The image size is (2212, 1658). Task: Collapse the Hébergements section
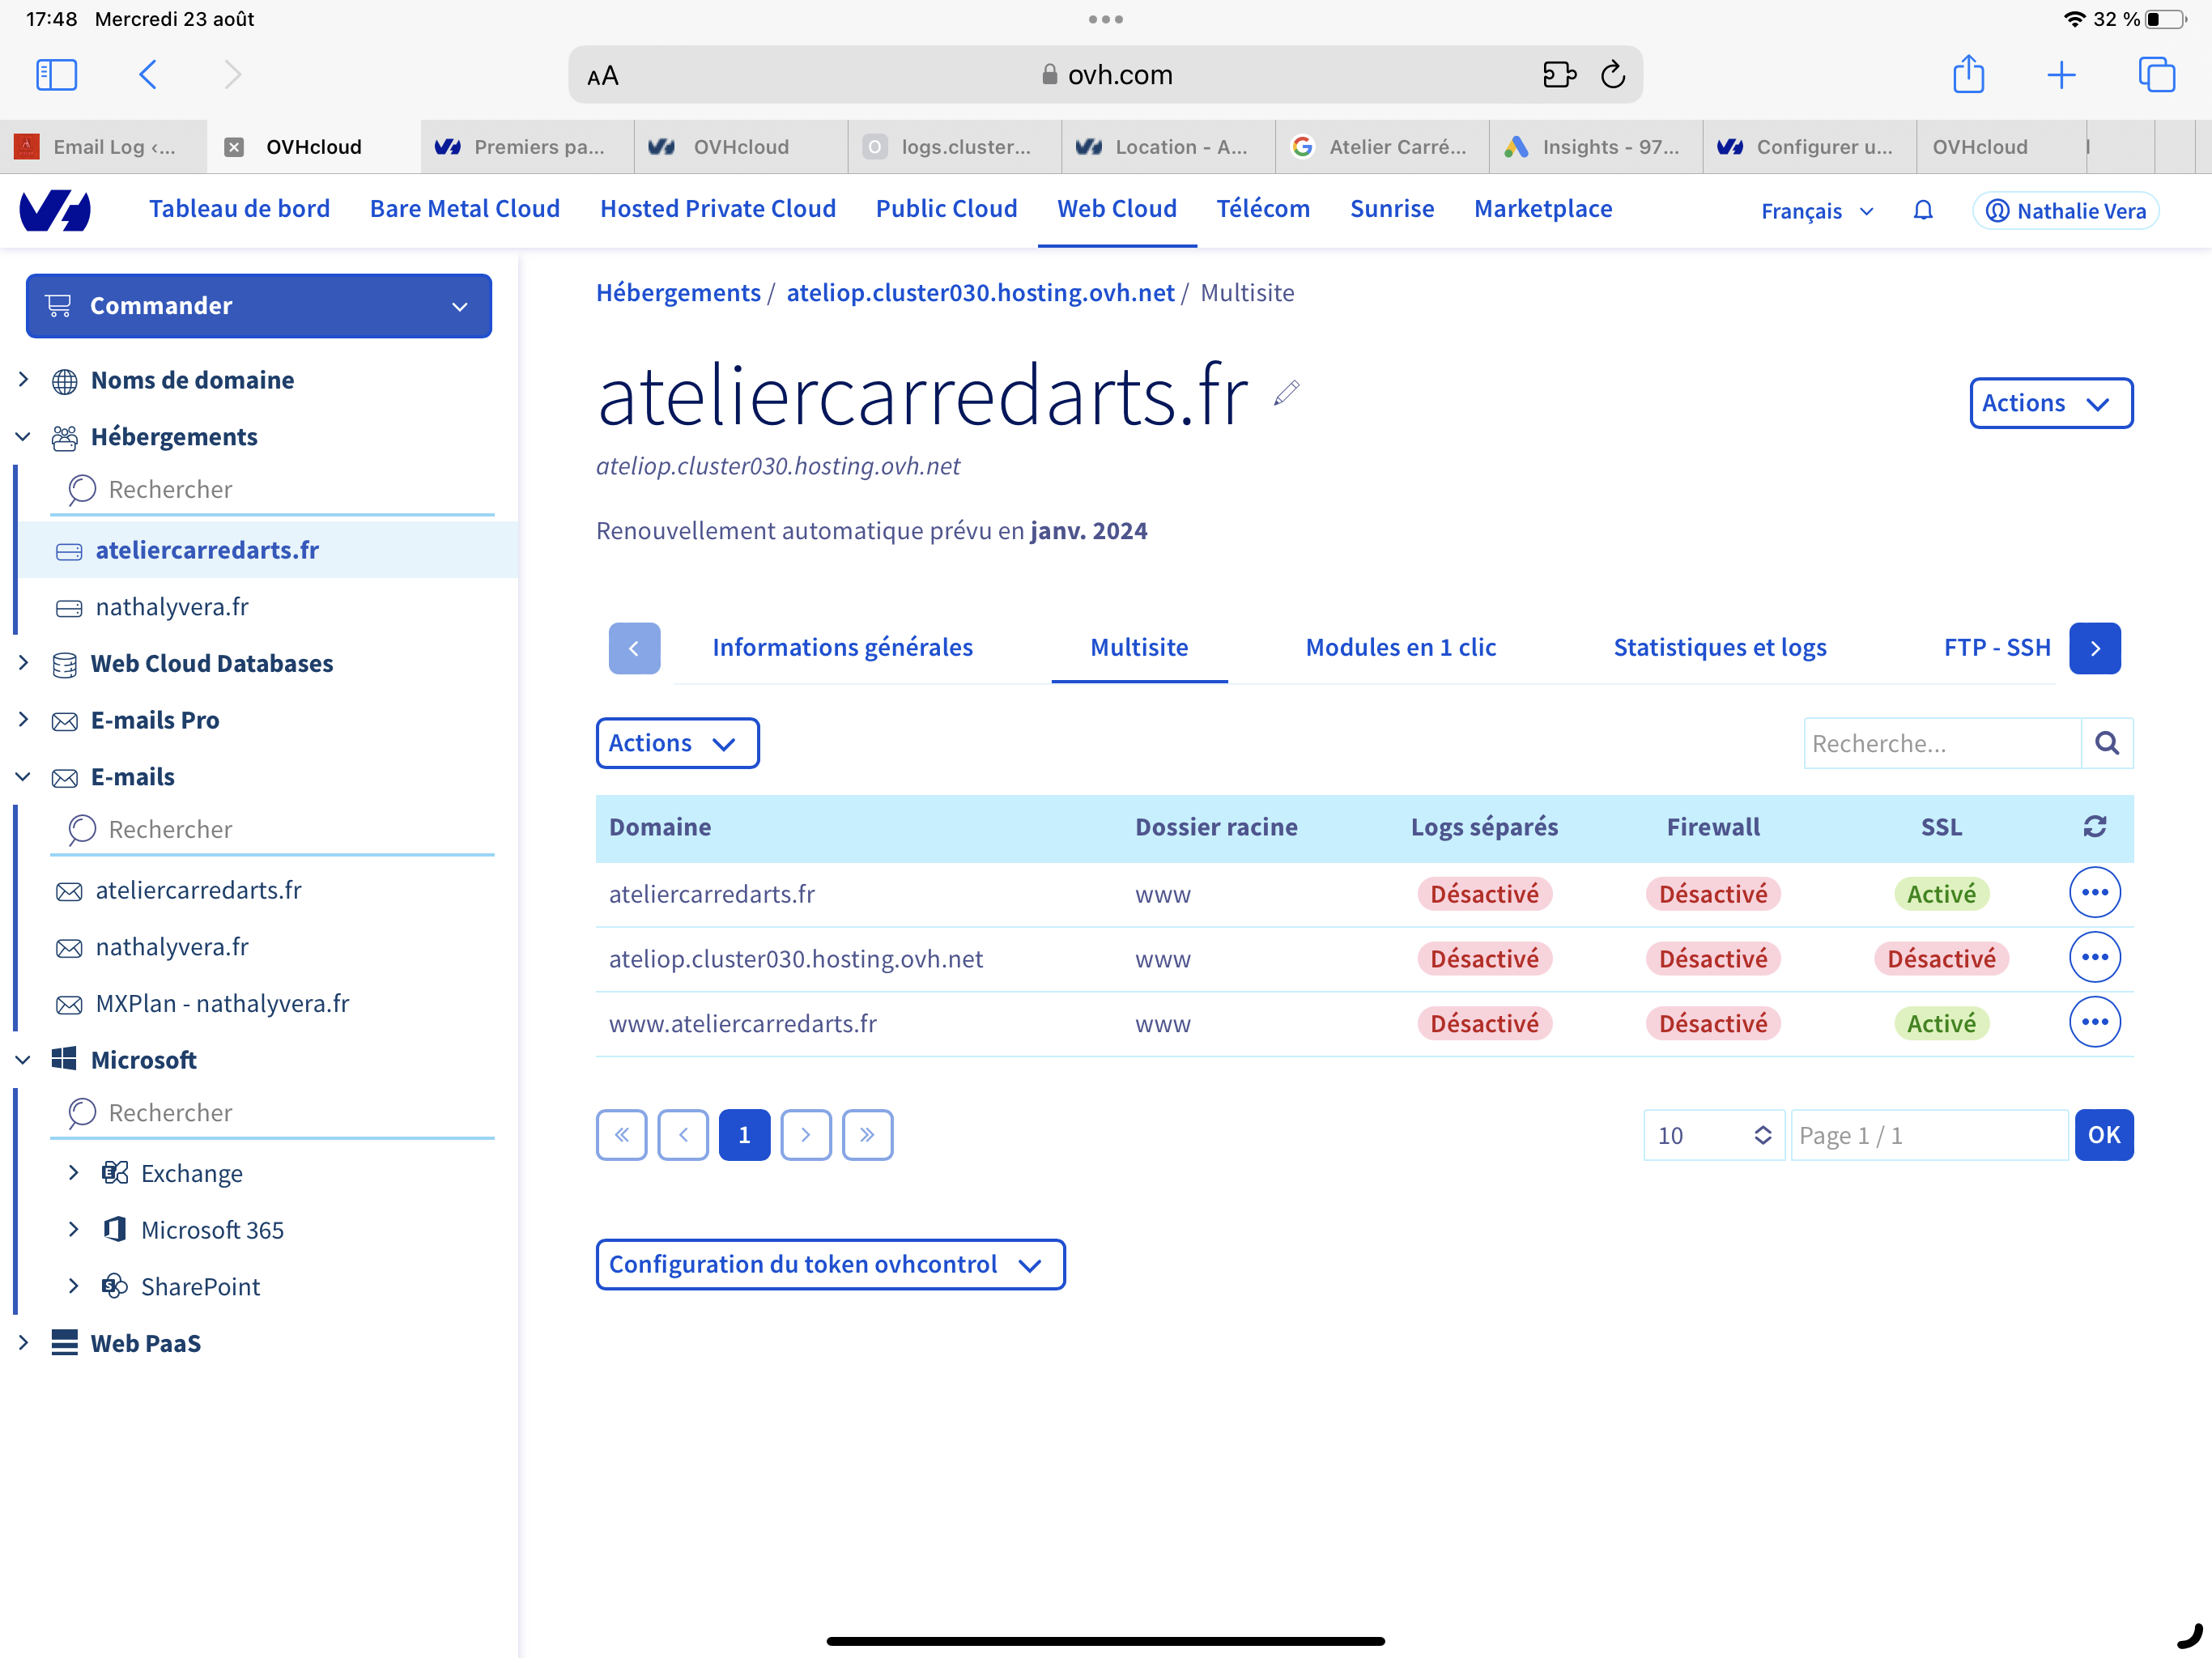pos(23,437)
